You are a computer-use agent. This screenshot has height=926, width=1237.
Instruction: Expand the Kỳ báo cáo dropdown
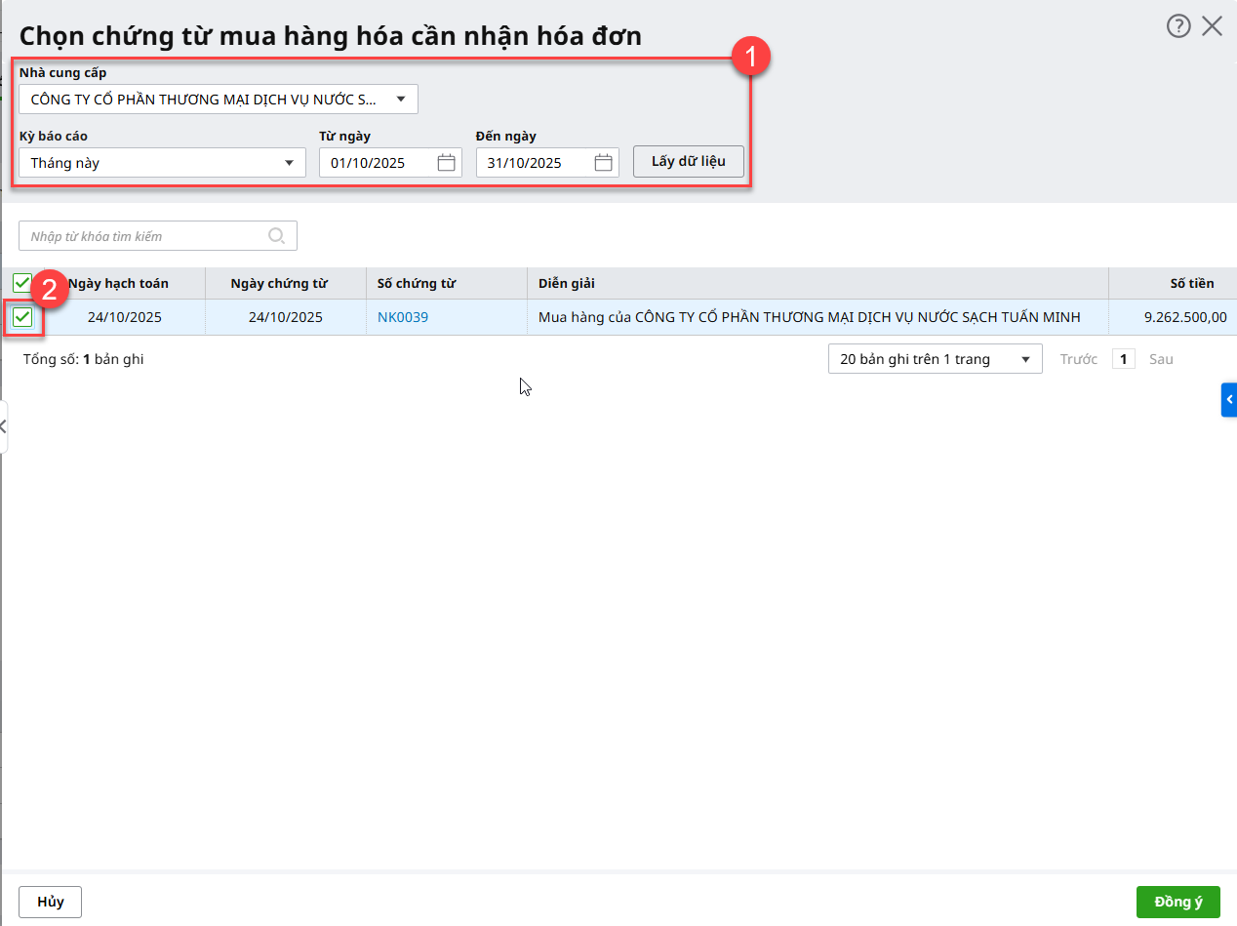point(289,163)
